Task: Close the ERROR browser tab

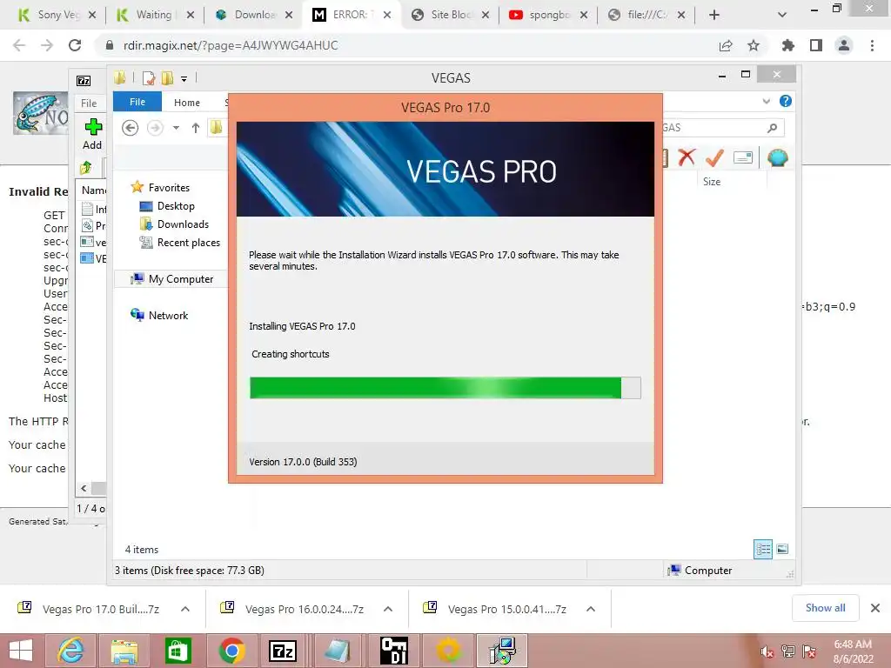Action: point(387,15)
